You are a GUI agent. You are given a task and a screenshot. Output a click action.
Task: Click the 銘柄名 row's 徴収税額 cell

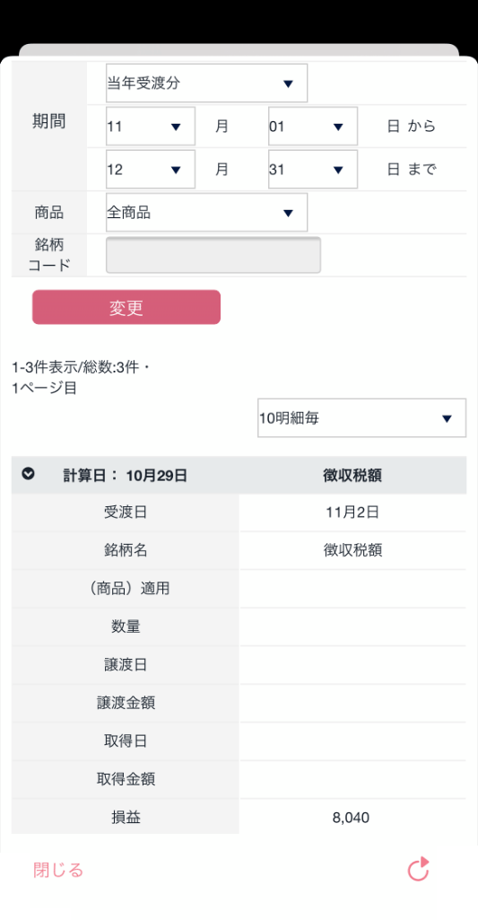point(352,550)
